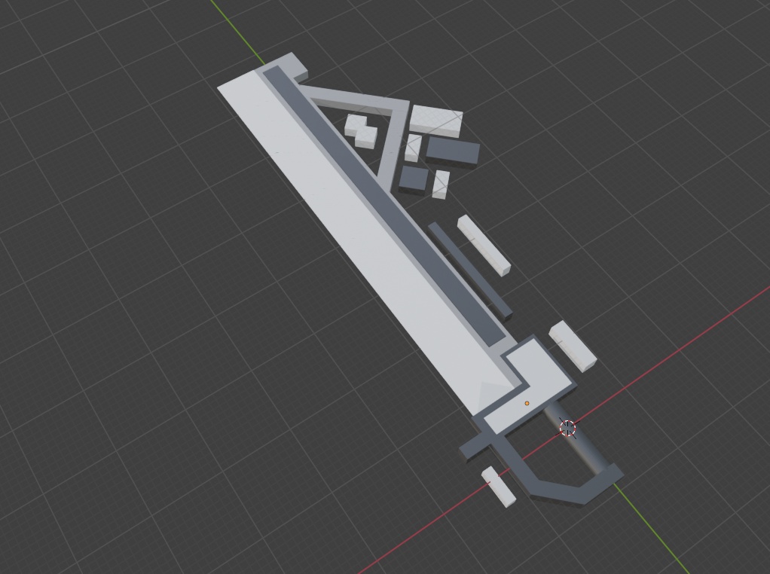This screenshot has width=770, height=574.
Task: Select the white block next to the guard plate
Action: tap(573, 347)
